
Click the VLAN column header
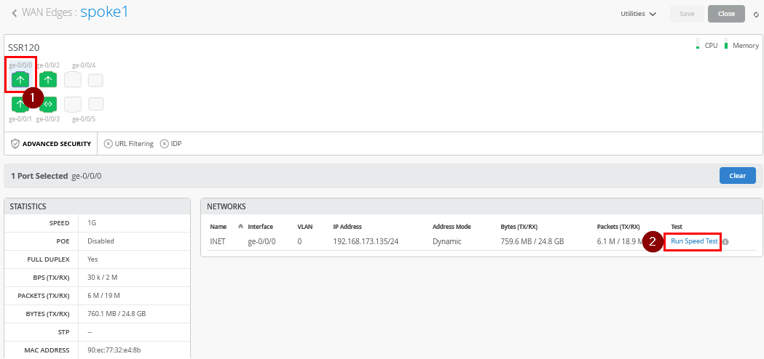(304, 227)
